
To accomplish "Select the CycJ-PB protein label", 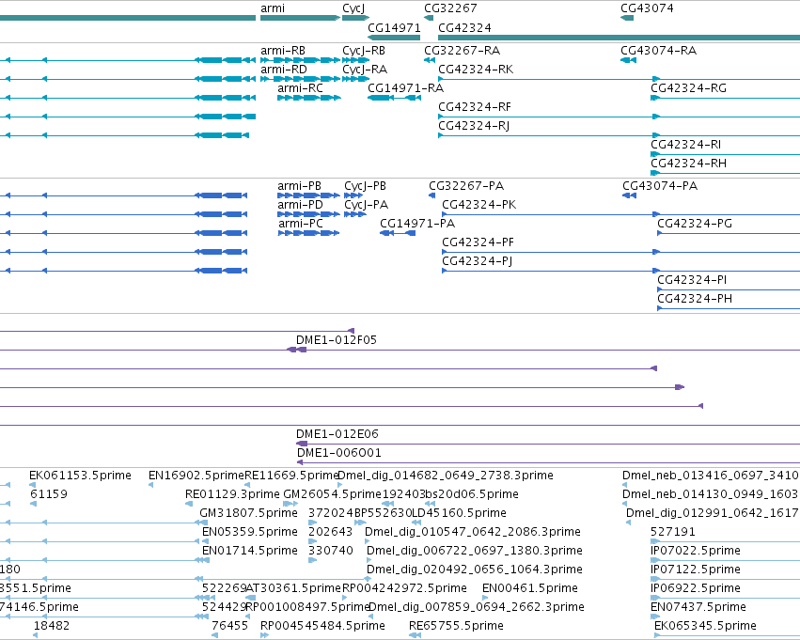I will (365, 186).
